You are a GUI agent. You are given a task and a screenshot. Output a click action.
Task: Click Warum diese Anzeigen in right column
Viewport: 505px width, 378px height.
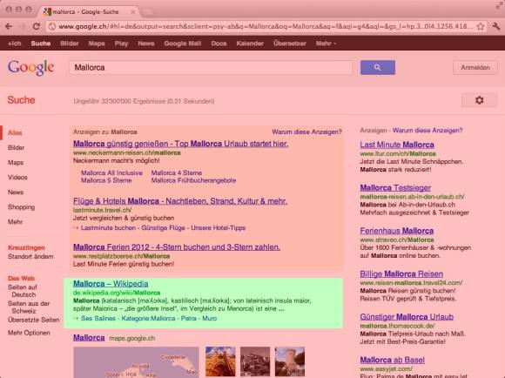point(428,130)
